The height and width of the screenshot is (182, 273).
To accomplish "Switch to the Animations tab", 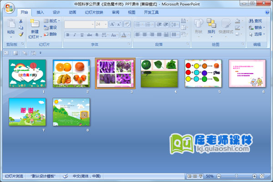I will (x=72, y=12).
